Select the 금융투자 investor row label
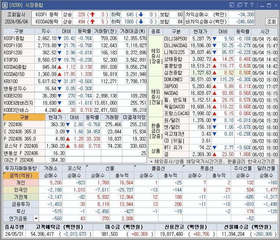Viewport: 280px width, 240px height. coord(21,204)
